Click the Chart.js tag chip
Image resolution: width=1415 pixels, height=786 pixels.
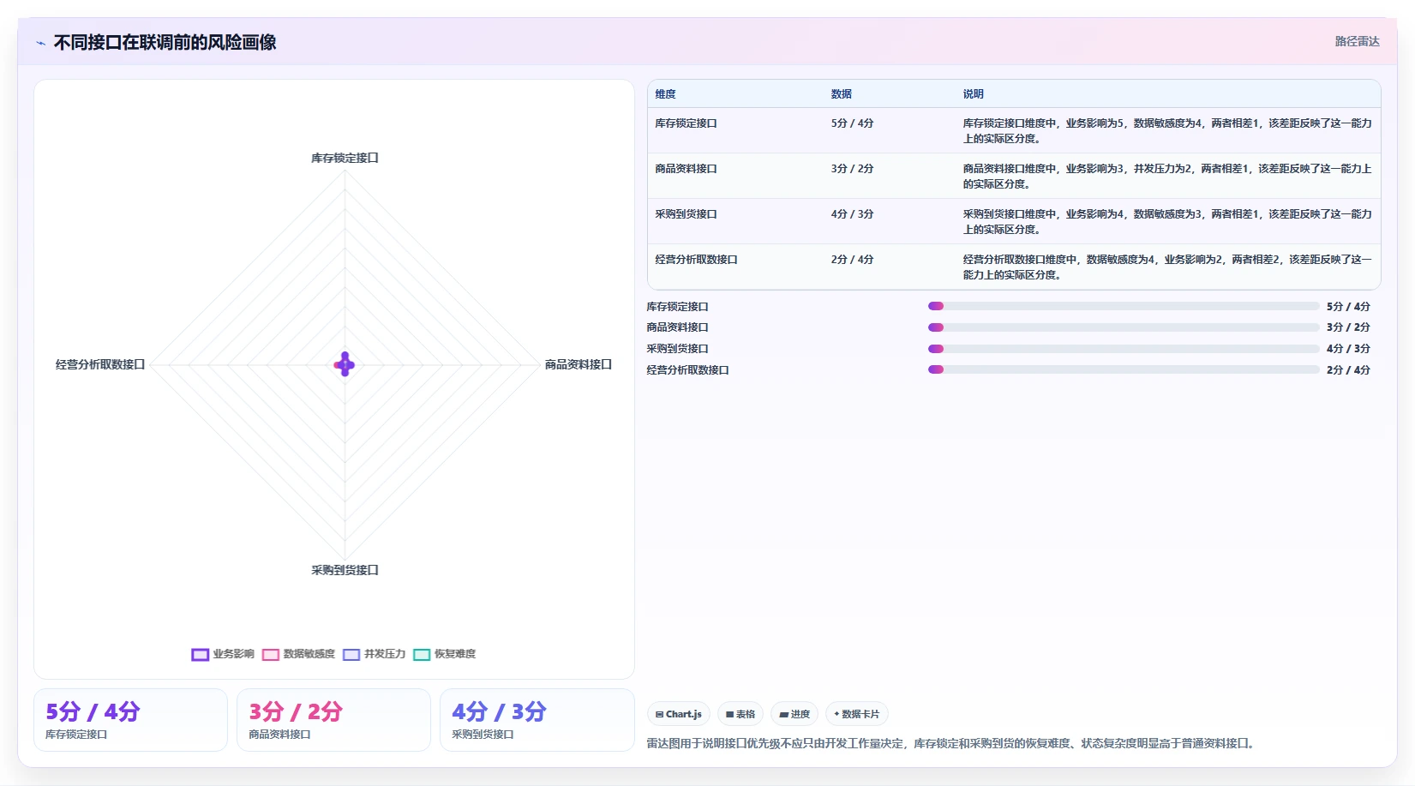[679, 714]
